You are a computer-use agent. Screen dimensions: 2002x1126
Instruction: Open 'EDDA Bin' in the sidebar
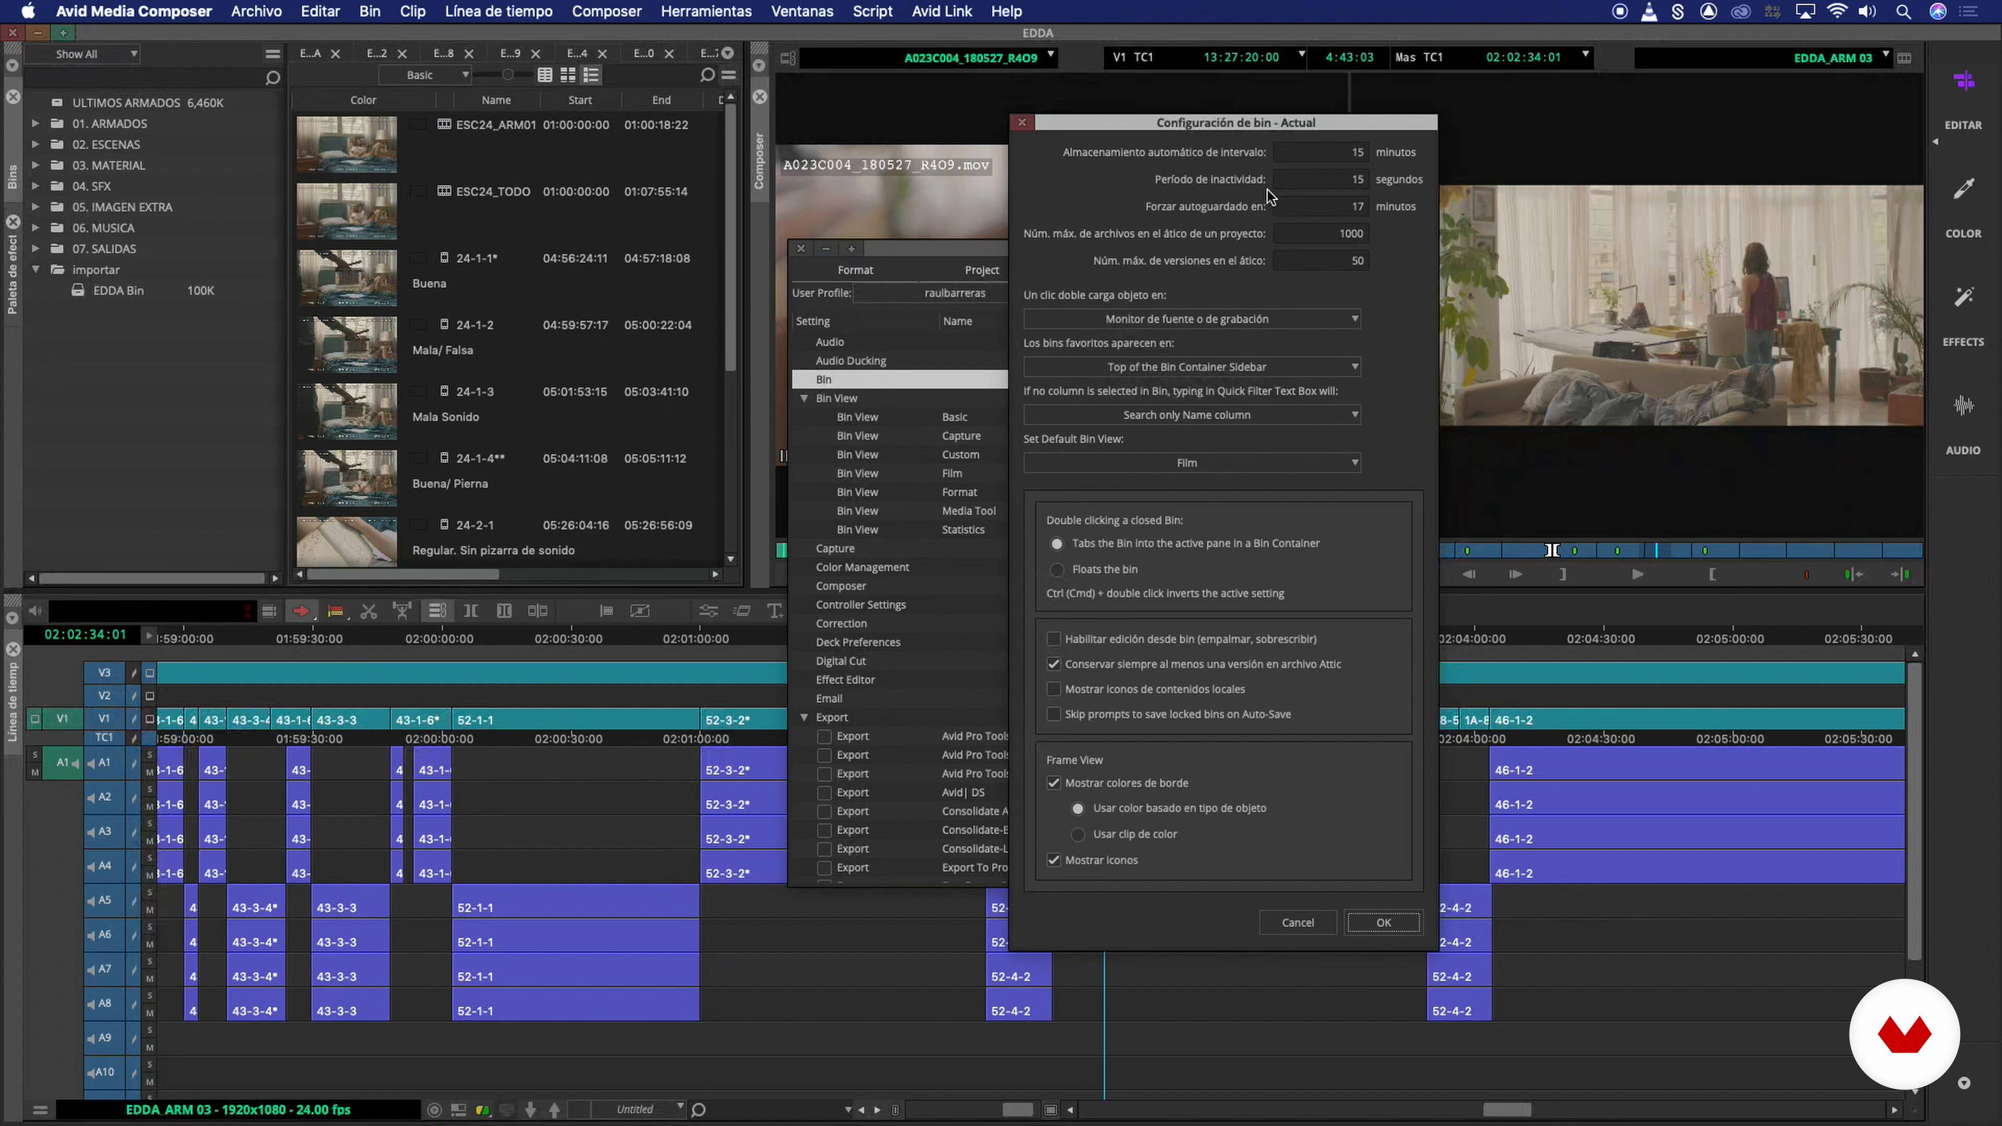coord(118,291)
